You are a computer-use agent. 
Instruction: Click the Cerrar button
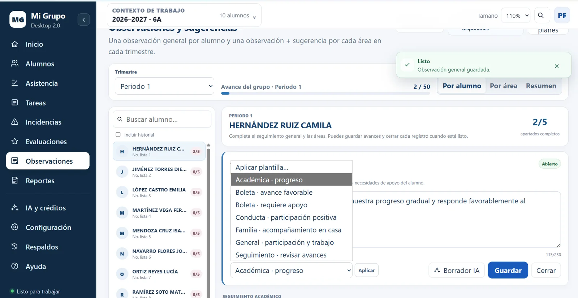(x=546, y=270)
